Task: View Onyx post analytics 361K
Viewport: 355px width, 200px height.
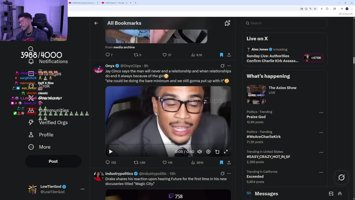Action: pos(197,162)
